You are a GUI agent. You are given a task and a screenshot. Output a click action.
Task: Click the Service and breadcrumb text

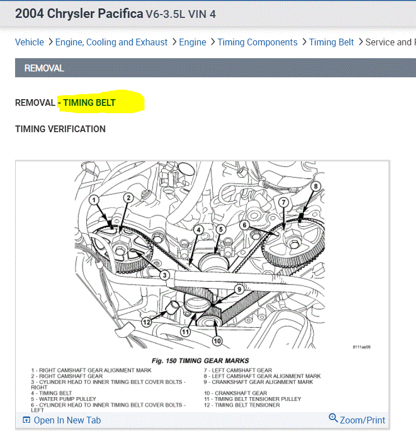pos(391,42)
